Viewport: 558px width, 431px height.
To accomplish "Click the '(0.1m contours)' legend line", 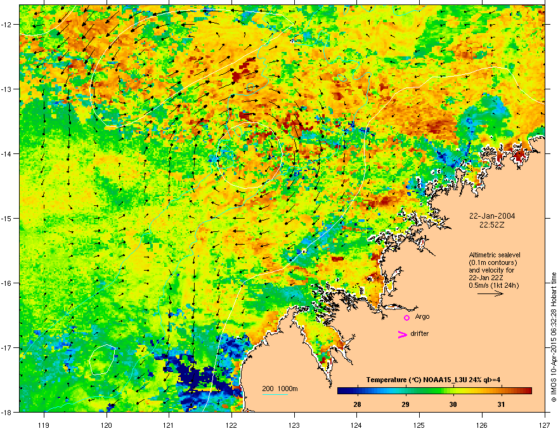I will pyautogui.click(x=493, y=262).
